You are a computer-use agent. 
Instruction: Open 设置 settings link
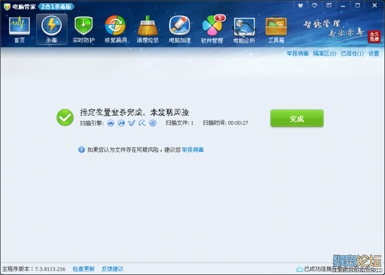(x=373, y=53)
